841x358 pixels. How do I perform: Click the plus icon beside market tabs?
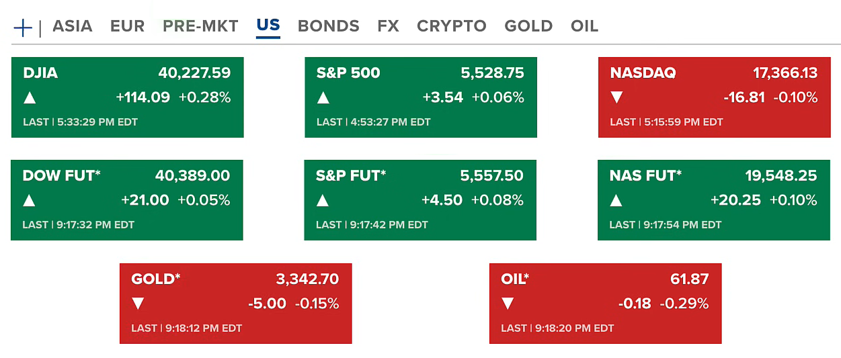click(x=23, y=28)
